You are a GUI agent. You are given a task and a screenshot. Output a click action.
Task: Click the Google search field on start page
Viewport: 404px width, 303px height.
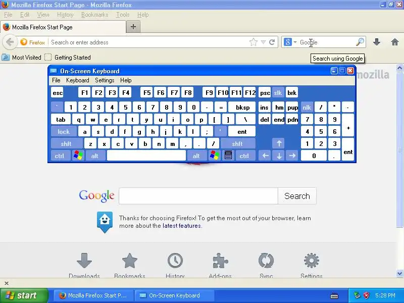198,196
